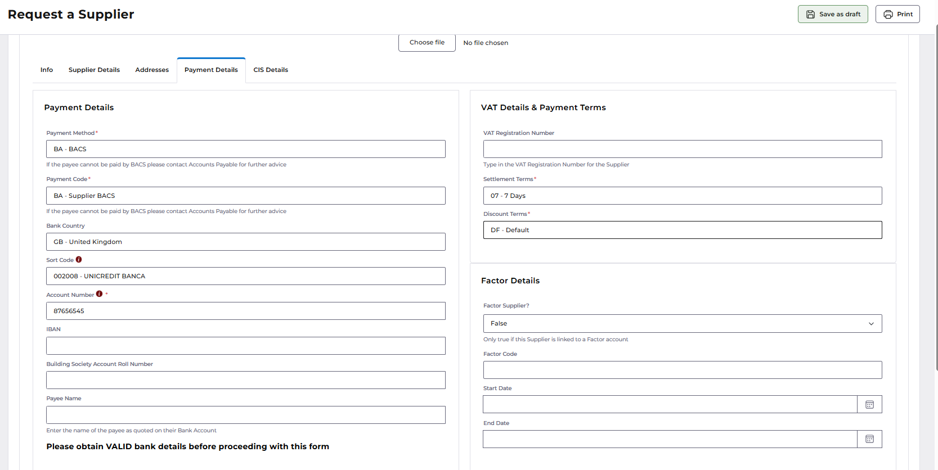Open the Start Date calendar picker
This screenshot has height=470, width=938.
click(x=869, y=405)
